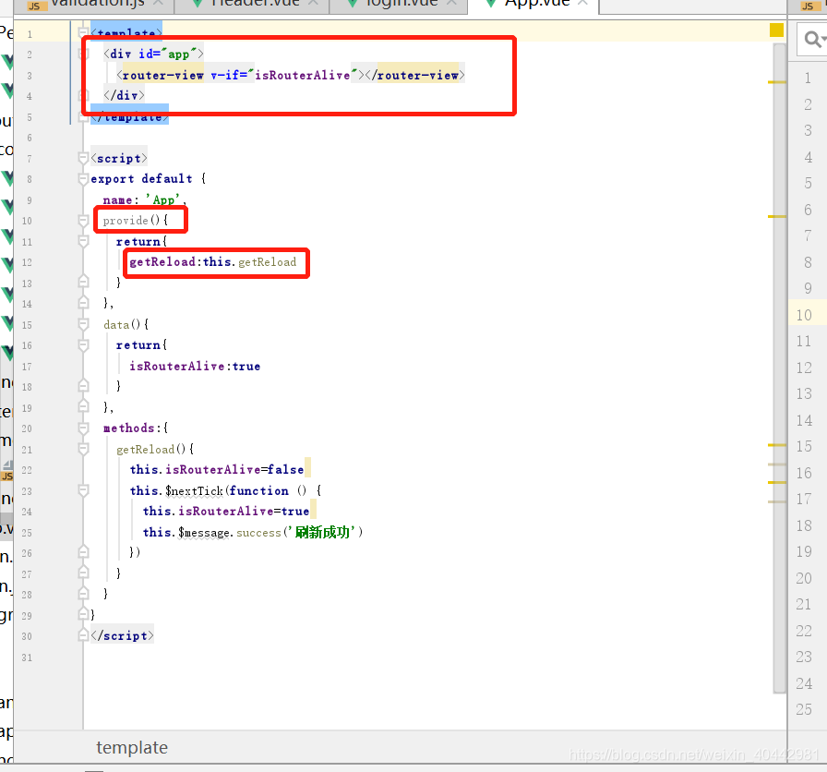The image size is (827, 772).
Task: Click the opening <script> tag
Action: click(x=119, y=158)
